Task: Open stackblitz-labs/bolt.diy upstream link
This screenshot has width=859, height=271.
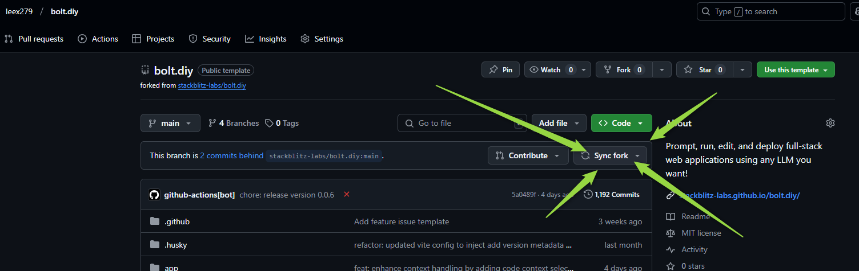Action: pos(212,85)
